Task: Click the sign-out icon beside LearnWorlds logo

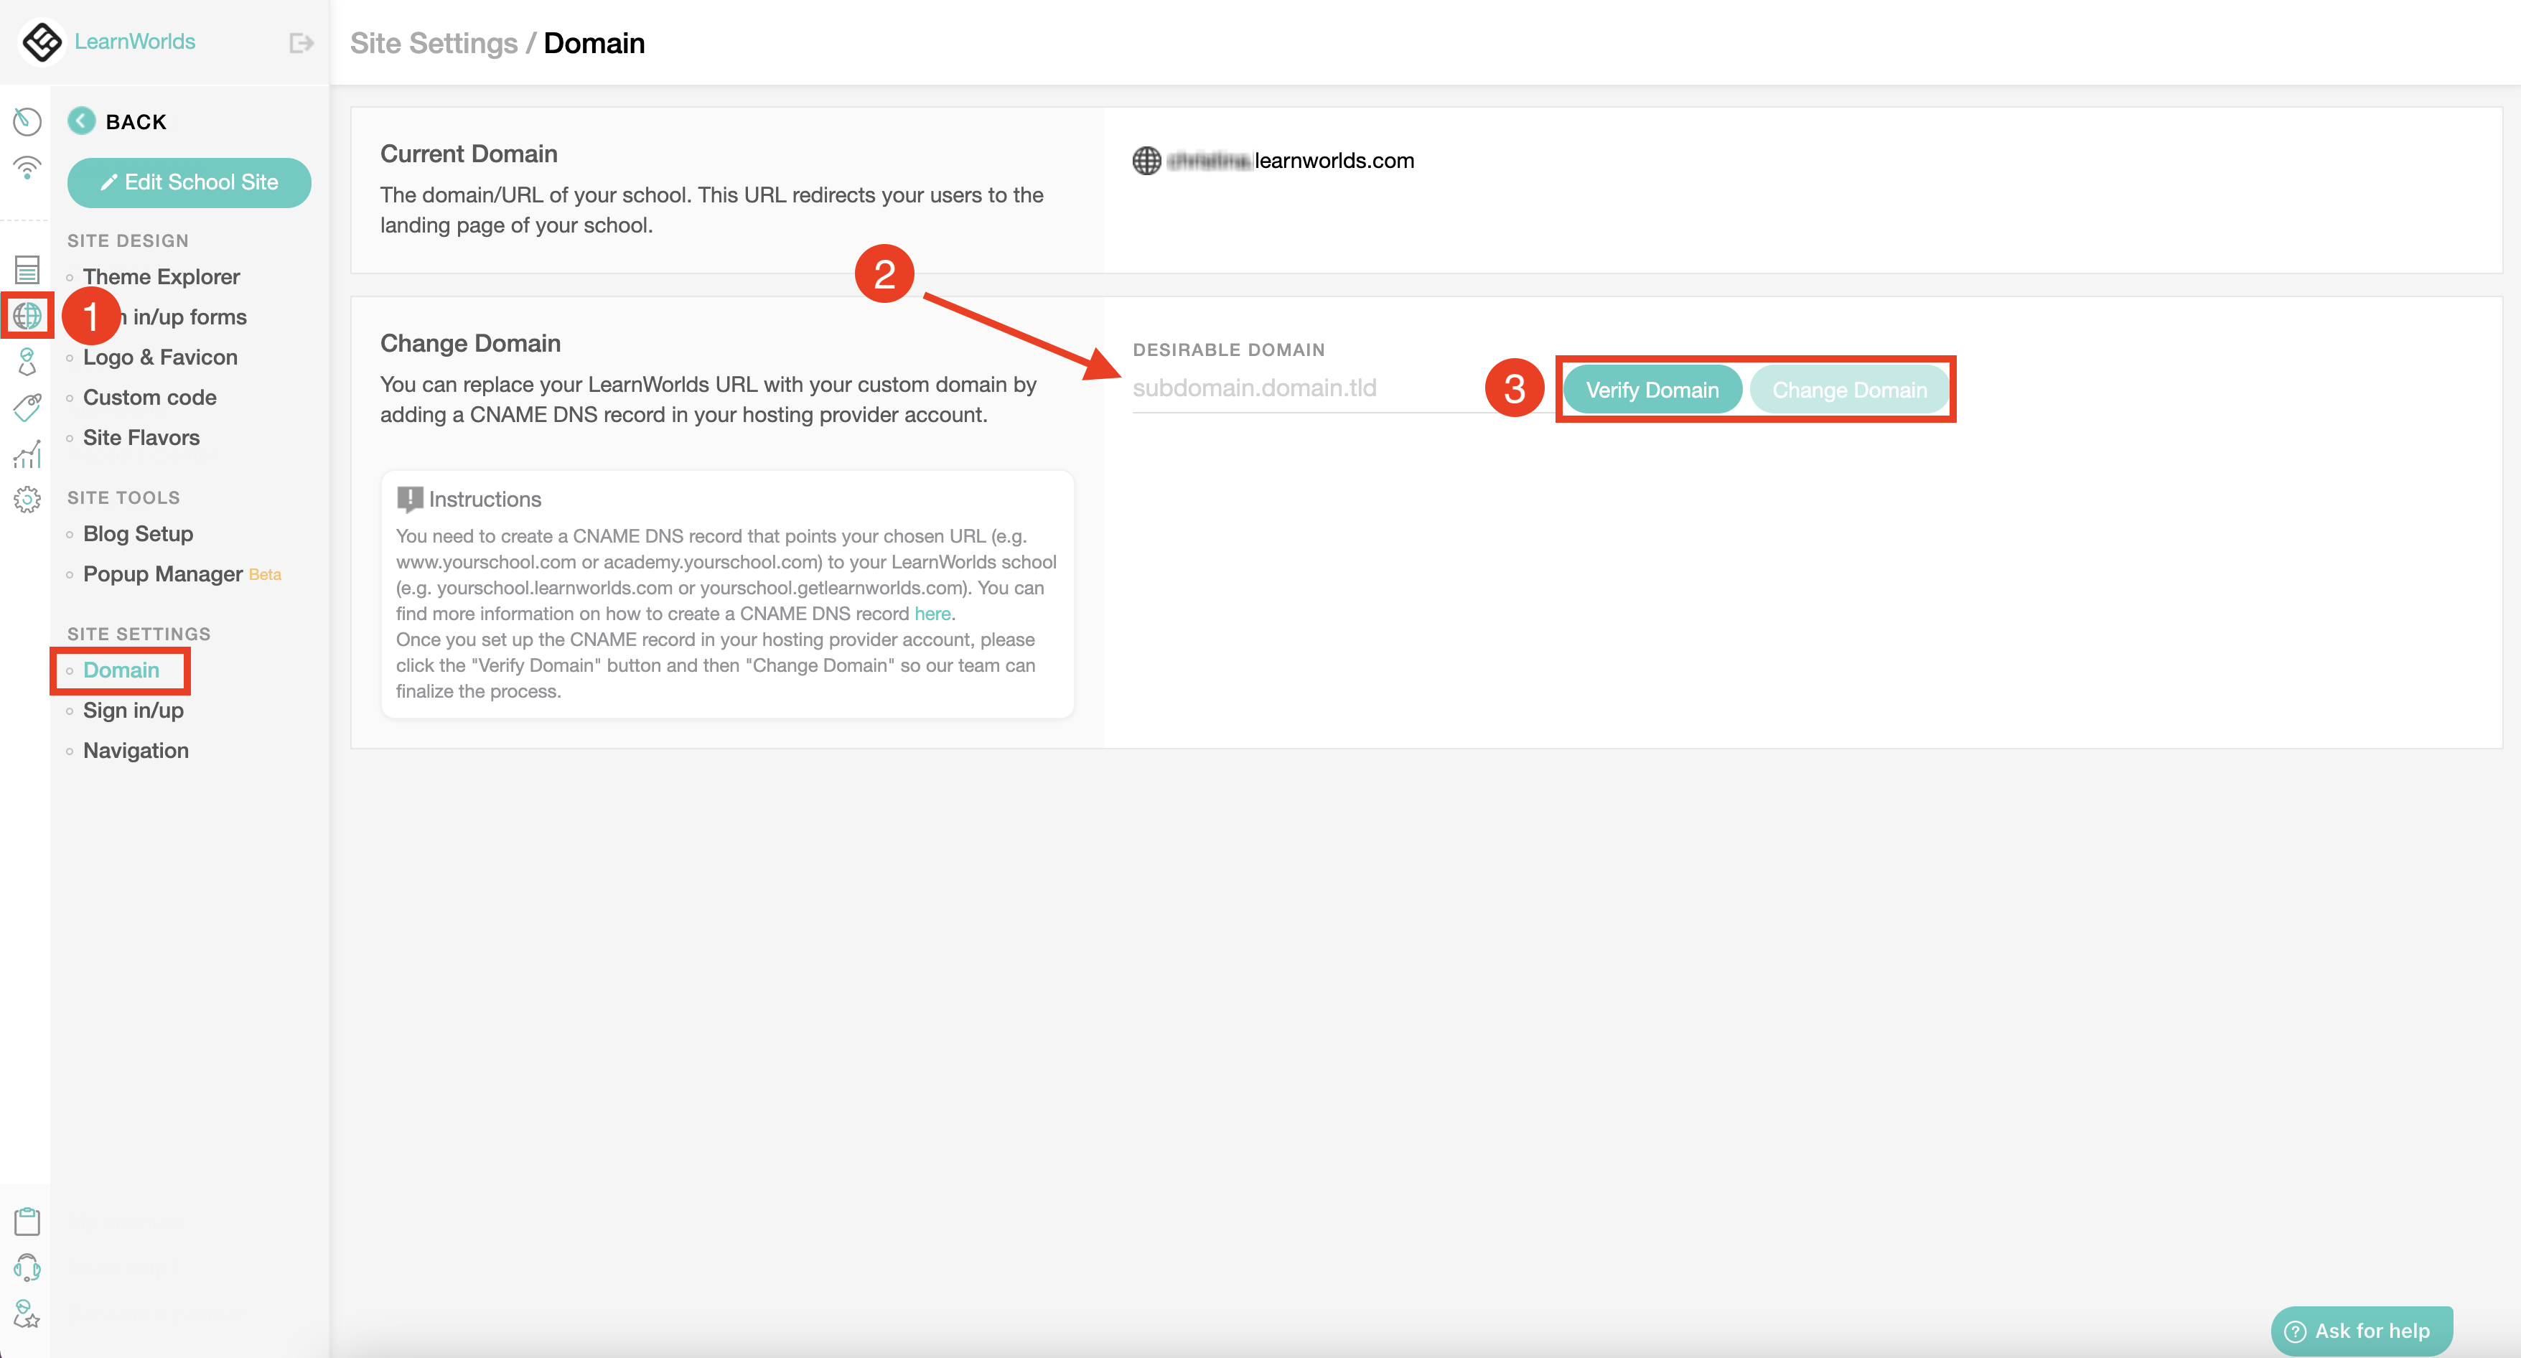Action: pyautogui.click(x=301, y=43)
